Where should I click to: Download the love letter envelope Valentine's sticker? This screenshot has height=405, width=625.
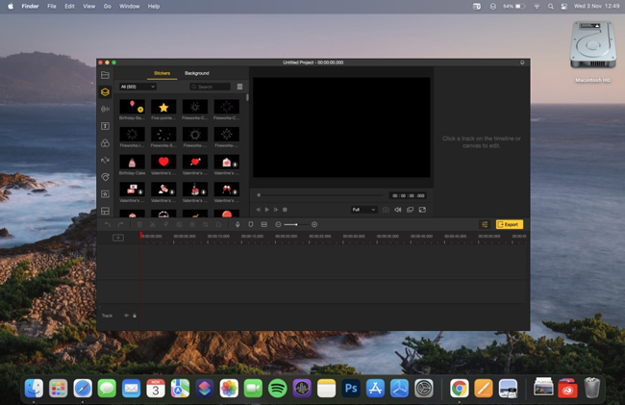coord(236,165)
